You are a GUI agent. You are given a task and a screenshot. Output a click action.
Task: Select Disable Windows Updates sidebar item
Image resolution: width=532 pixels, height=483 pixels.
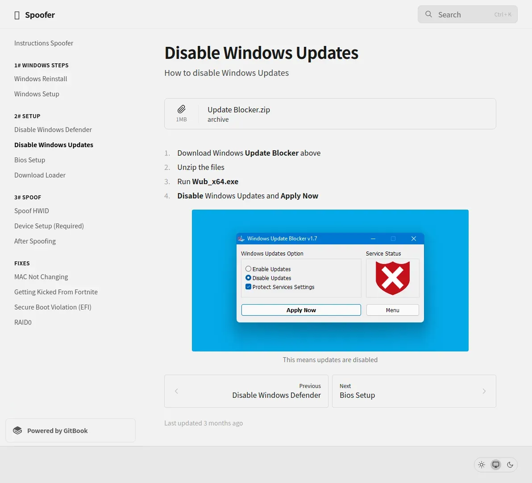(54, 145)
